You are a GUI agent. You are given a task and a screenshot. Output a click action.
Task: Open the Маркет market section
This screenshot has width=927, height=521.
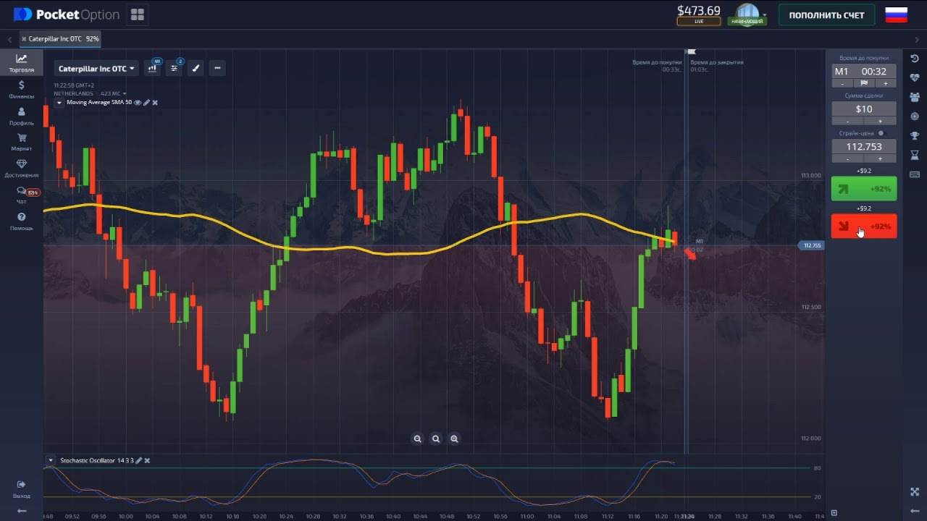click(21, 142)
